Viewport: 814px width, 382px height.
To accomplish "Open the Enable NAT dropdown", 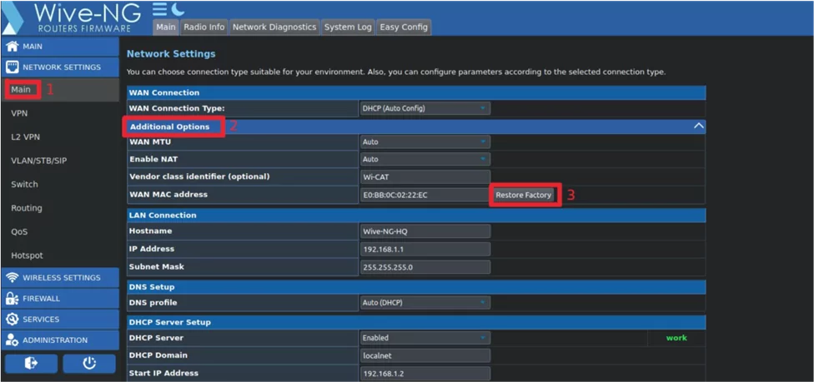I will point(425,159).
